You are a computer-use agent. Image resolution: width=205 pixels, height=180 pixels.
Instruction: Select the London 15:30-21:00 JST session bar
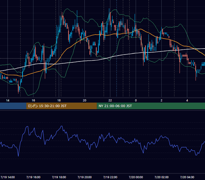point(61,106)
